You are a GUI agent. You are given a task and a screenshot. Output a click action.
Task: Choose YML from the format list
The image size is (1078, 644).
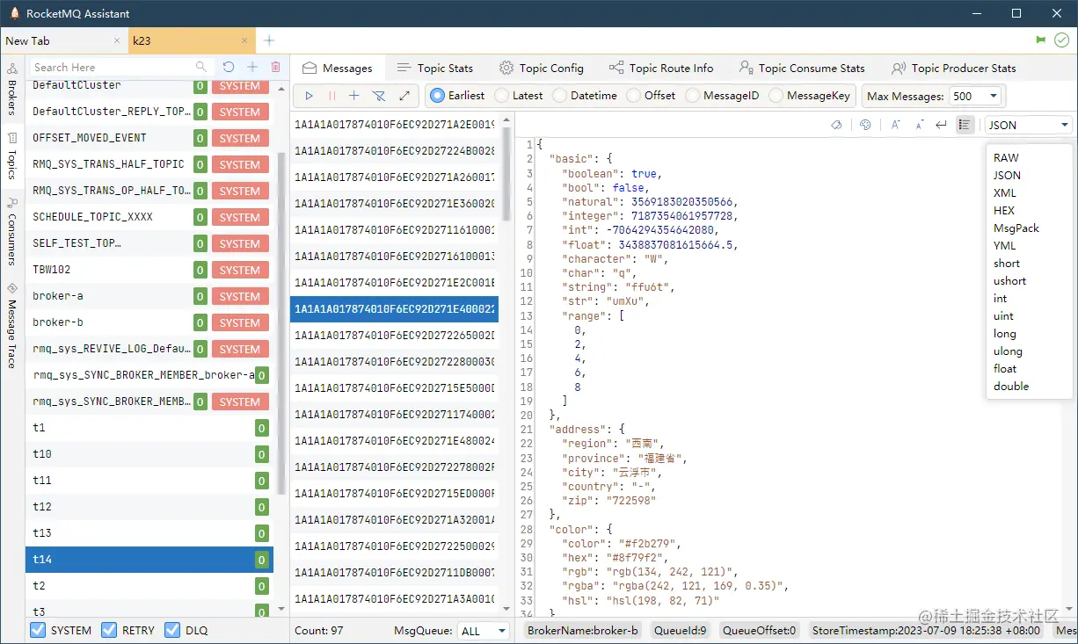click(1030, 246)
